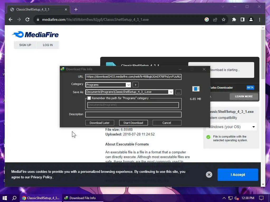The width and height of the screenshot is (270, 202).
Task: Expand the Category dropdown arrow
Action: pyautogui.click(x=128, y=85)
